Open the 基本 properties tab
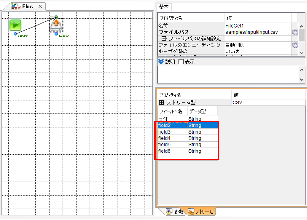Viewport: 307px width, 220px height. (164, 7)
